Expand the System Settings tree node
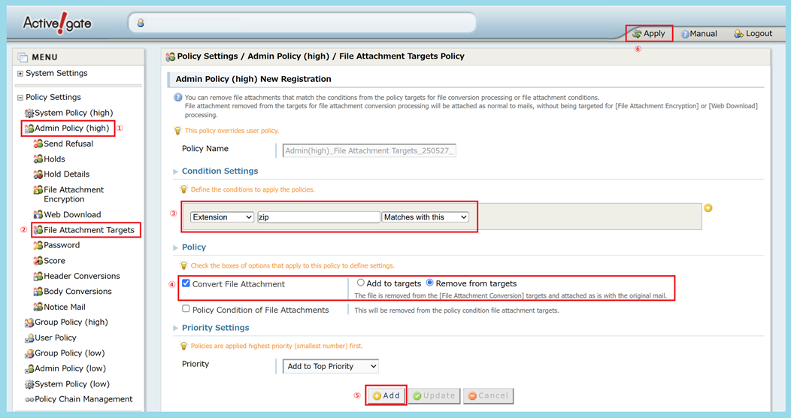 20,74
